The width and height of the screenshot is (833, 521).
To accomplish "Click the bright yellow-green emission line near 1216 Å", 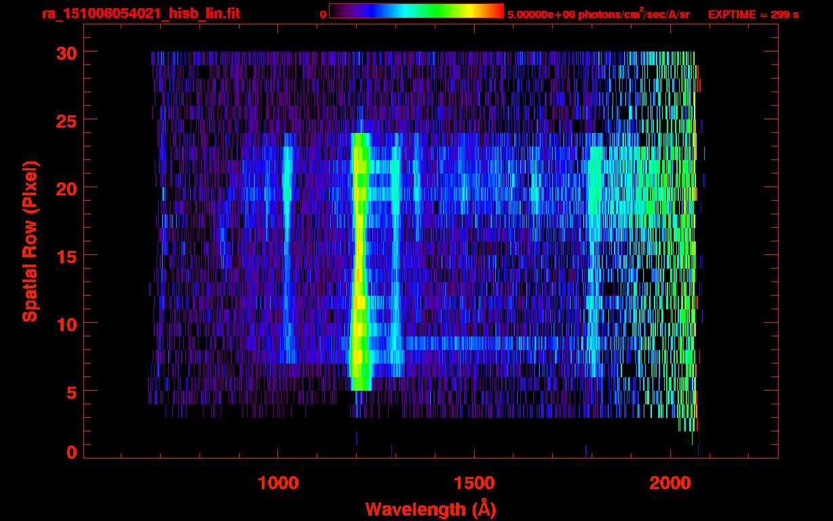I will [x=360, y=261].
